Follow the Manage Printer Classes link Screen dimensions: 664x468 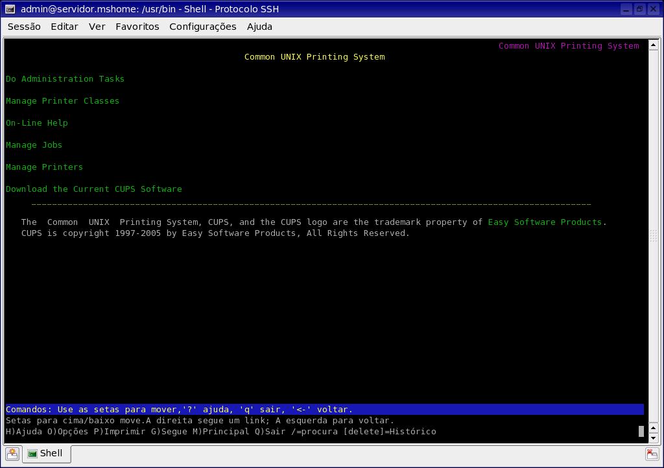63,100
